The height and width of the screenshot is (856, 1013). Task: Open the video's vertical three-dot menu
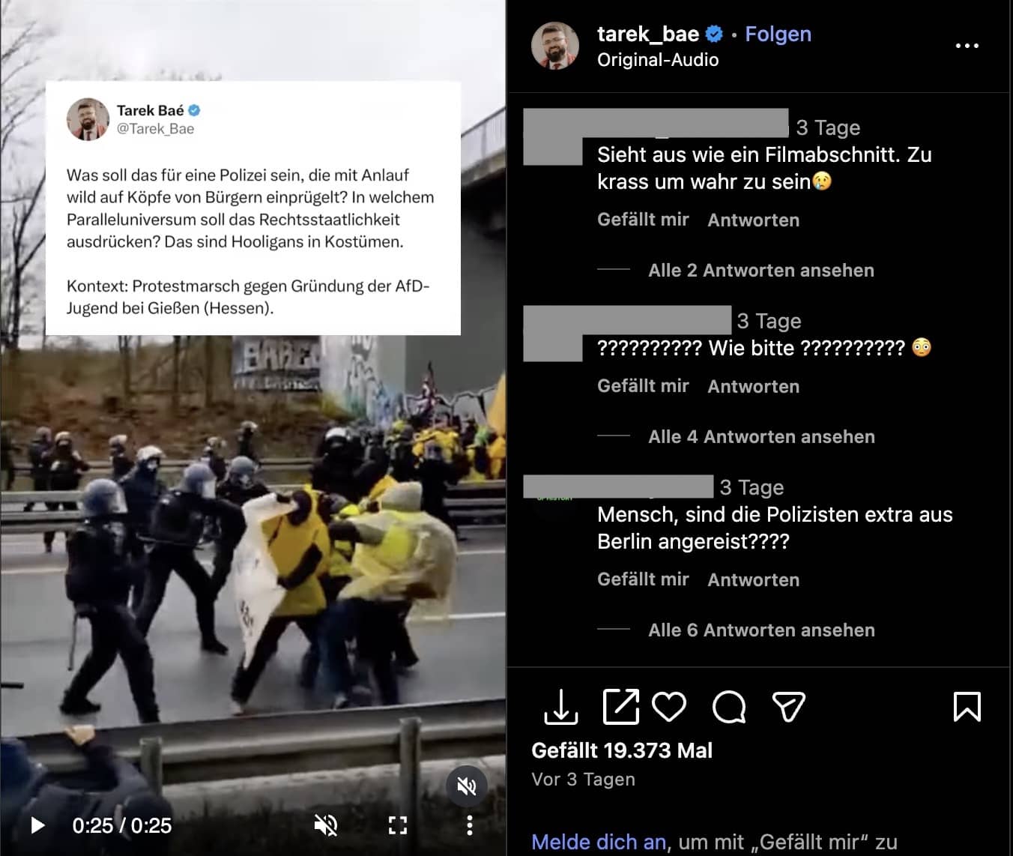pos(470,826)
